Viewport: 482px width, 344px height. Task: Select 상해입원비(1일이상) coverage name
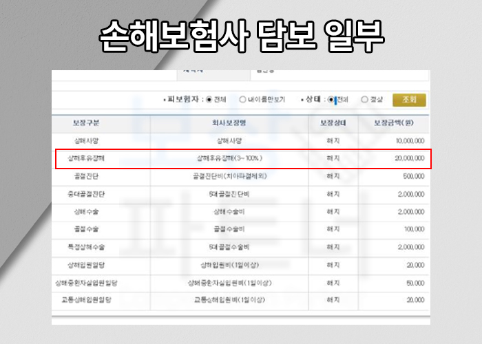point(229,265)
